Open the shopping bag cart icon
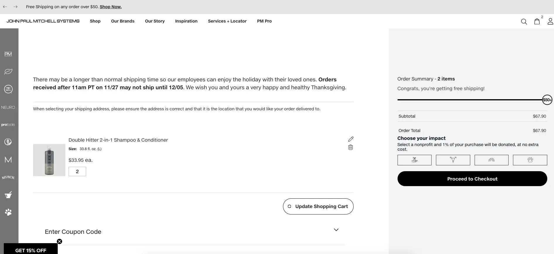The height and width of the screenshot is (254, 554). tap(537, 21)
